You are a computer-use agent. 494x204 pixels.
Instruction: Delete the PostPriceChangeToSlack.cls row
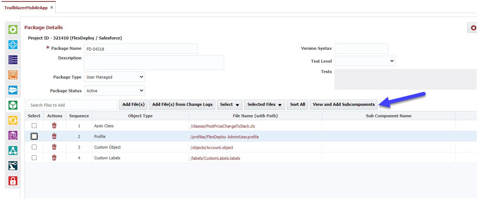[54, 126]
